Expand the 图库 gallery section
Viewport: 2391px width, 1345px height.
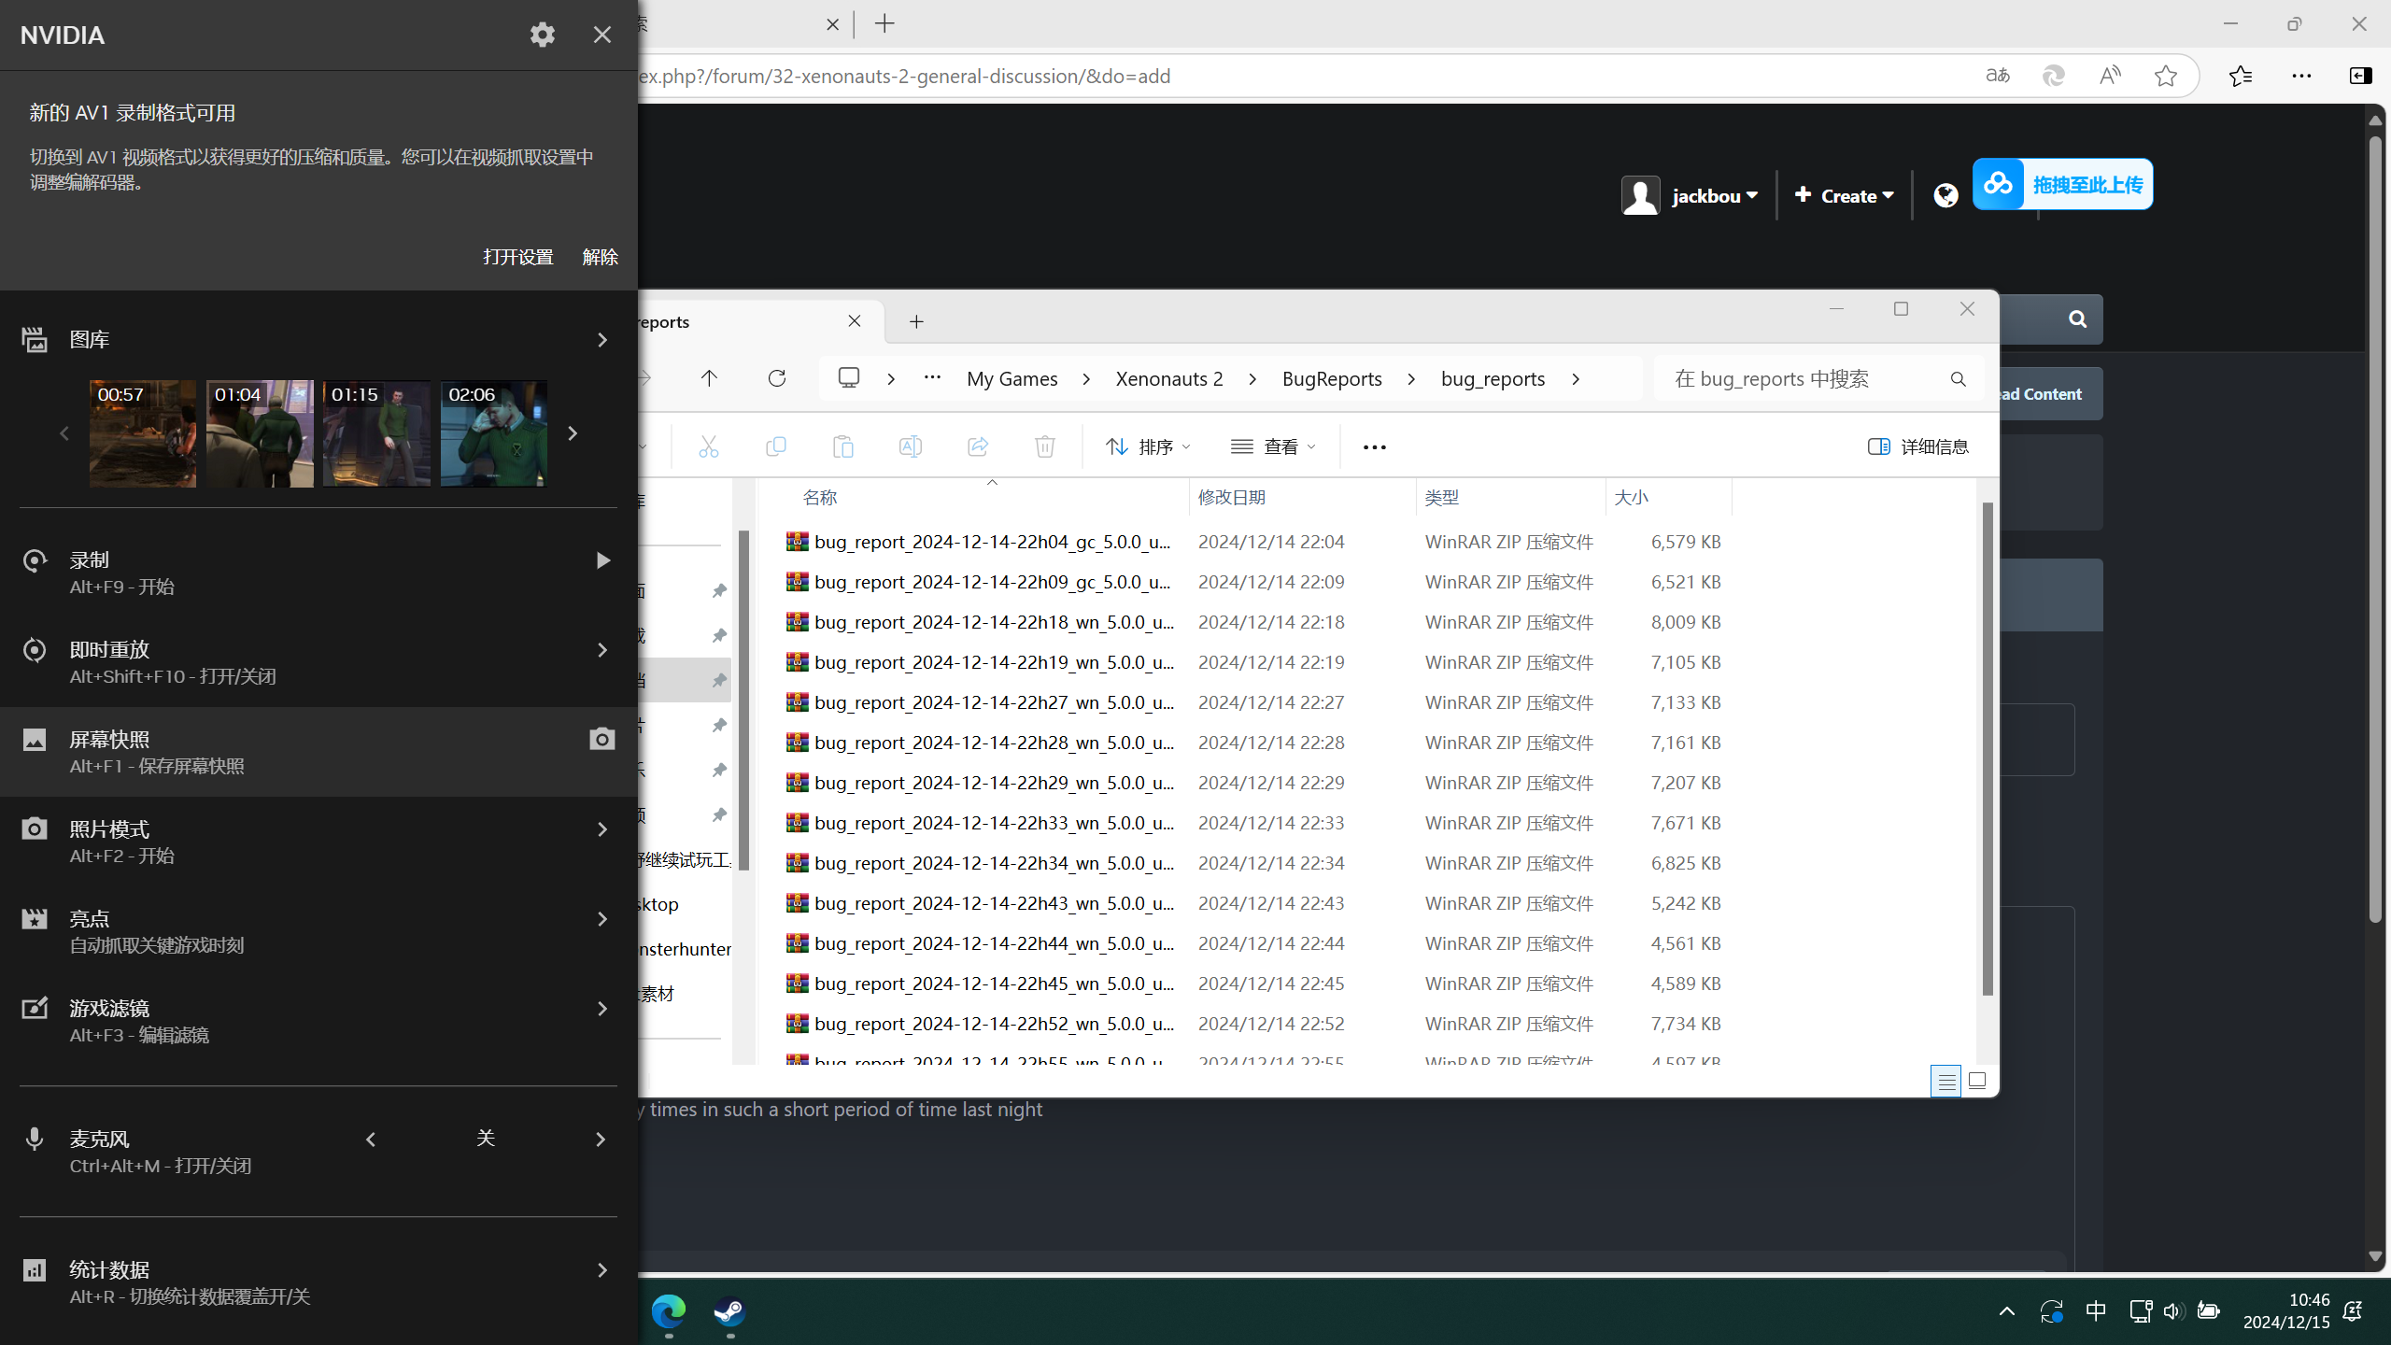[x=602, y=340]
